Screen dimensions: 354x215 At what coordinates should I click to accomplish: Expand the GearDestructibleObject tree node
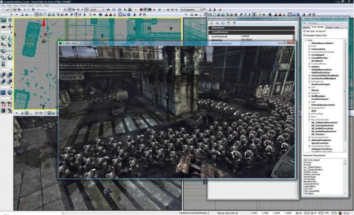pos(309,78)
